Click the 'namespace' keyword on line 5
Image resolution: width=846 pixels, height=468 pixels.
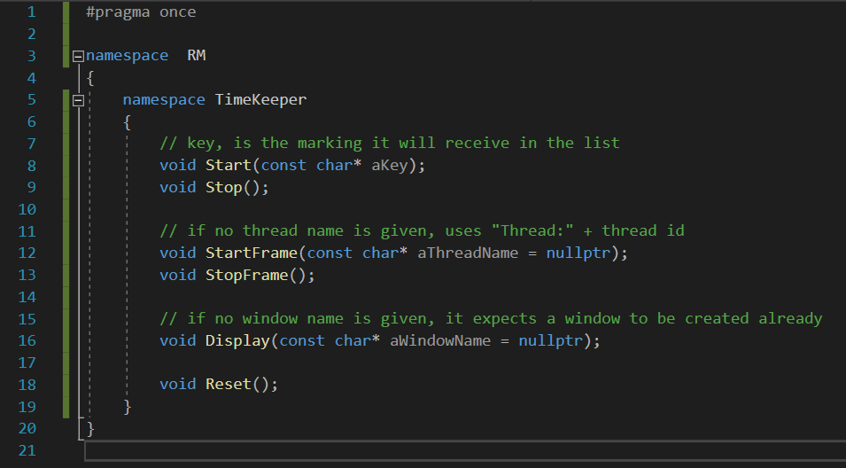click(164, 100)
